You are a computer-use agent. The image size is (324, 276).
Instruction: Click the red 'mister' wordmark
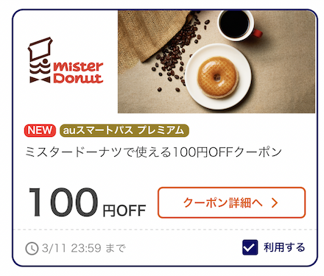point(78,66)
